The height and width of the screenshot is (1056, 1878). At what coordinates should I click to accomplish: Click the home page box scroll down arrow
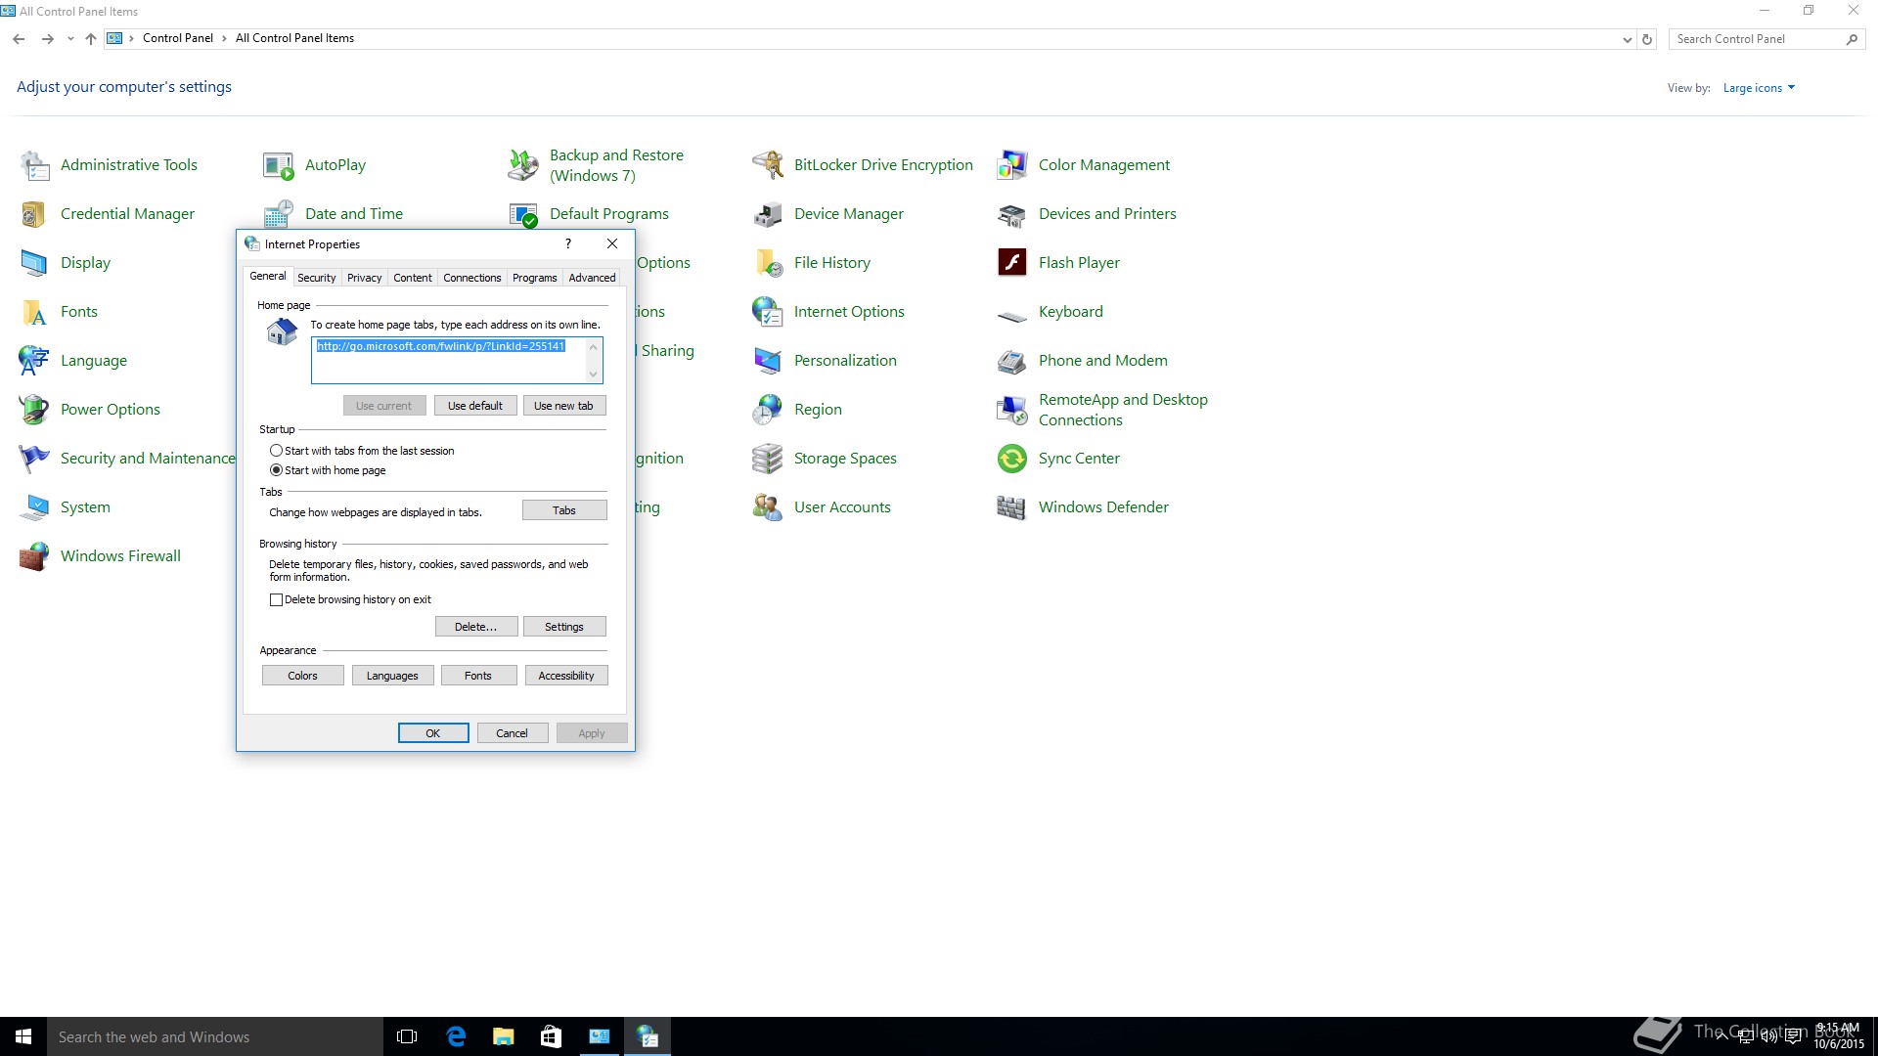click(x=593, y=374)
